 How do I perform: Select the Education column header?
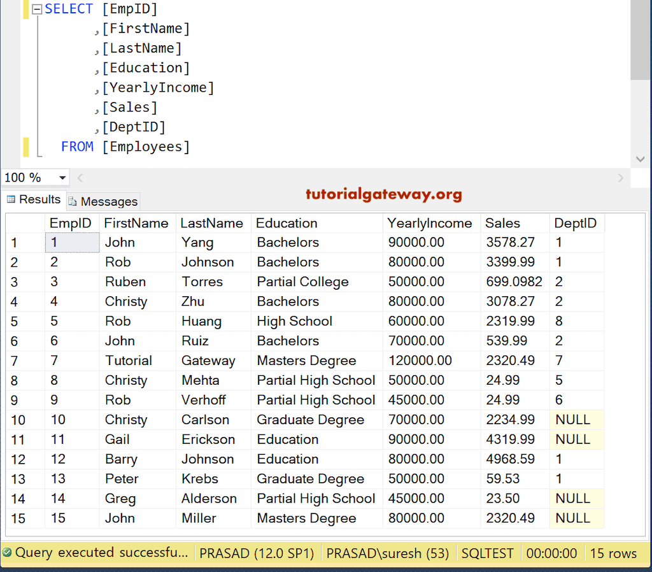point(317,223)
